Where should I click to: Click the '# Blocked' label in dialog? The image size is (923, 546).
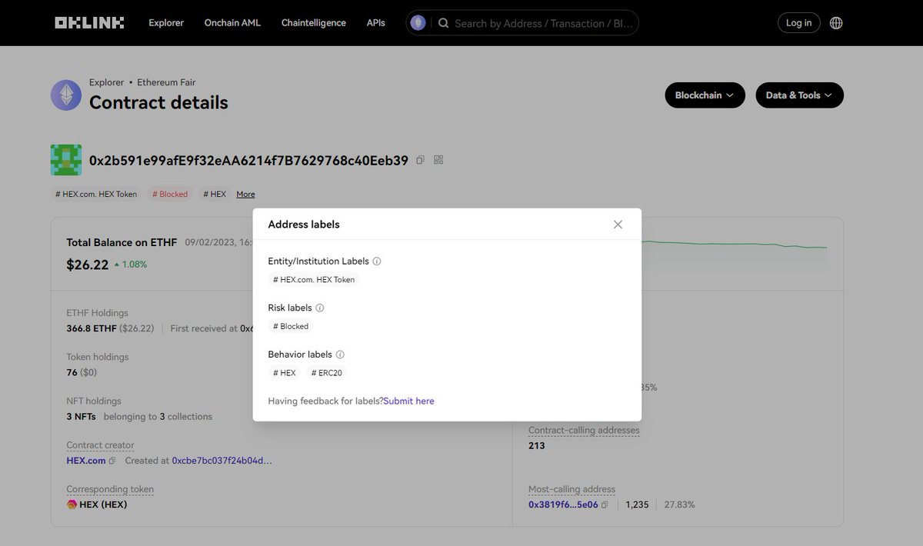pyautogui.click(x=291, y=326)
